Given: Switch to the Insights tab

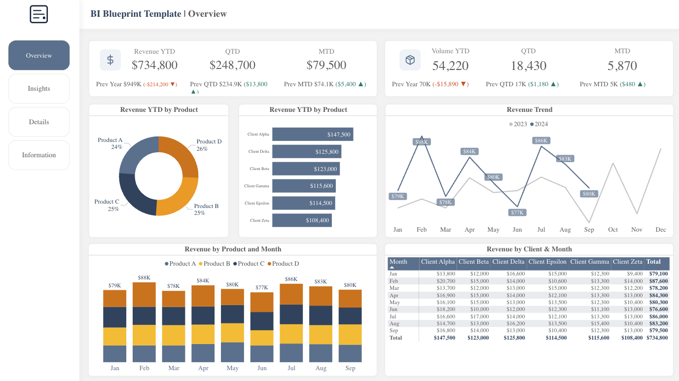Looking at the screenshot, I should point(39,88).
